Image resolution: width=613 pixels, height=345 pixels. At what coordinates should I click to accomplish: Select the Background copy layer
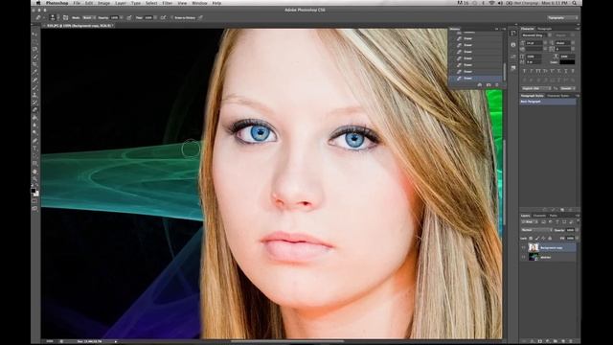(x=552, y=247)
